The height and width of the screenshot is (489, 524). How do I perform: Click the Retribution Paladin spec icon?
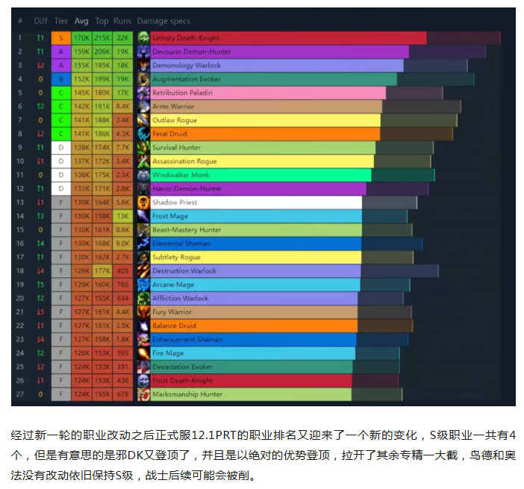pos(144,92)
